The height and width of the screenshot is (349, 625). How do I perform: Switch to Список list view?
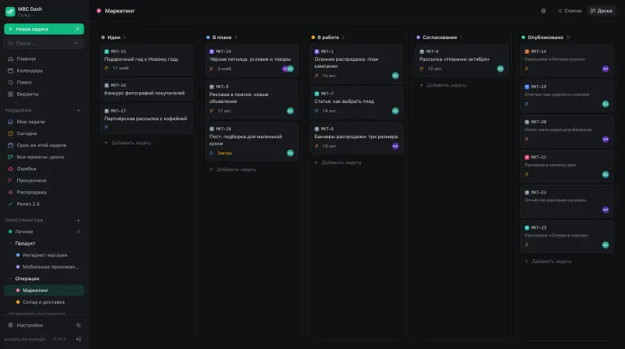570,11
